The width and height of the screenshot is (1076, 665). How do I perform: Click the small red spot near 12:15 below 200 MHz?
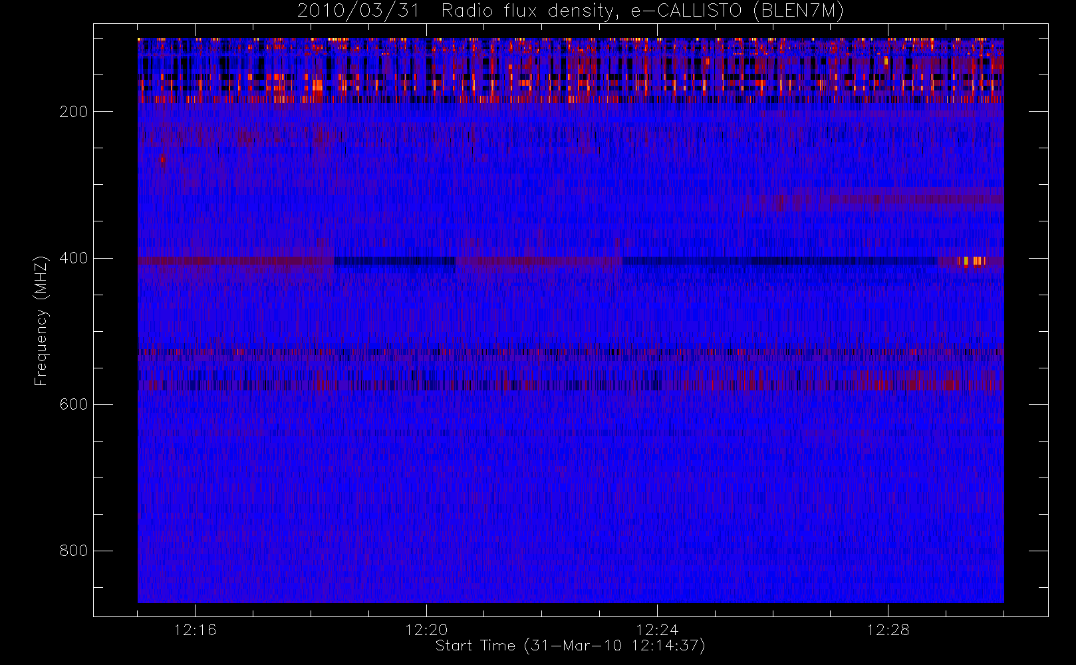click(162, 160)
